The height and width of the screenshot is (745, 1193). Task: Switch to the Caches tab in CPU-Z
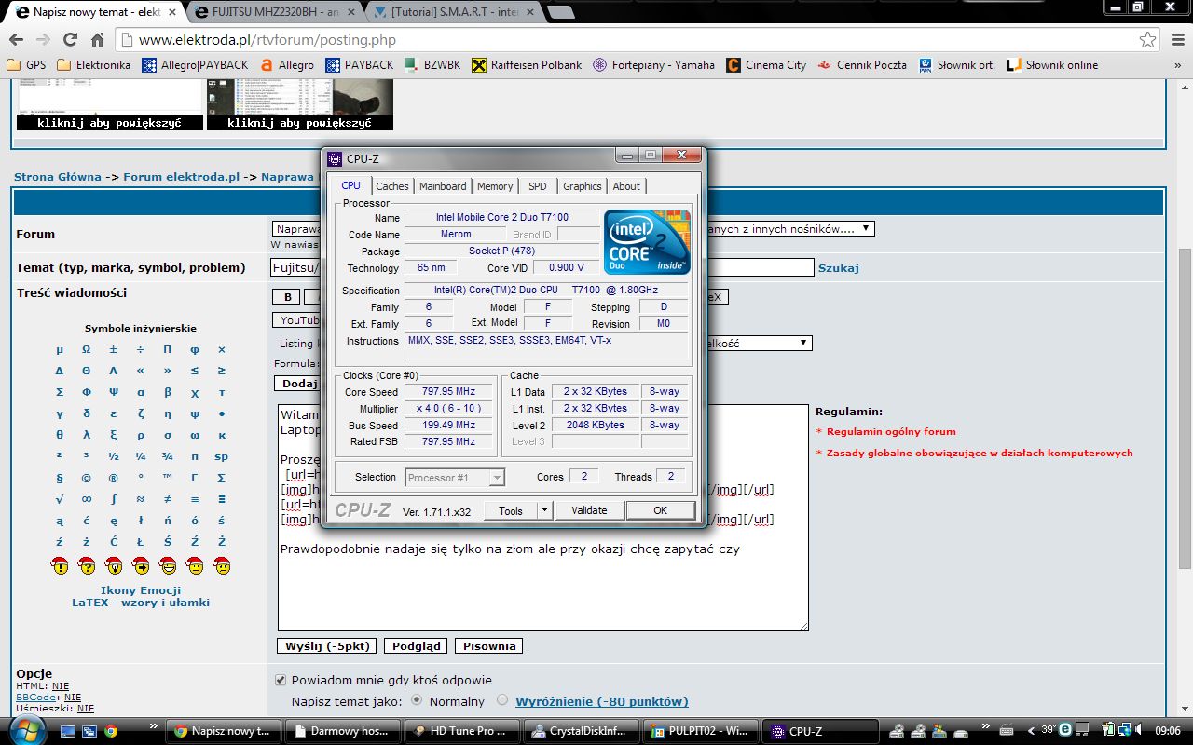click(392, 186)
